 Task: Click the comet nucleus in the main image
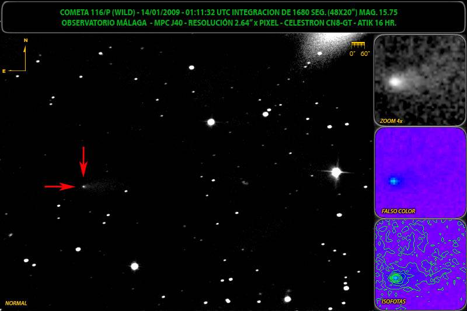(x=83, y=186)
